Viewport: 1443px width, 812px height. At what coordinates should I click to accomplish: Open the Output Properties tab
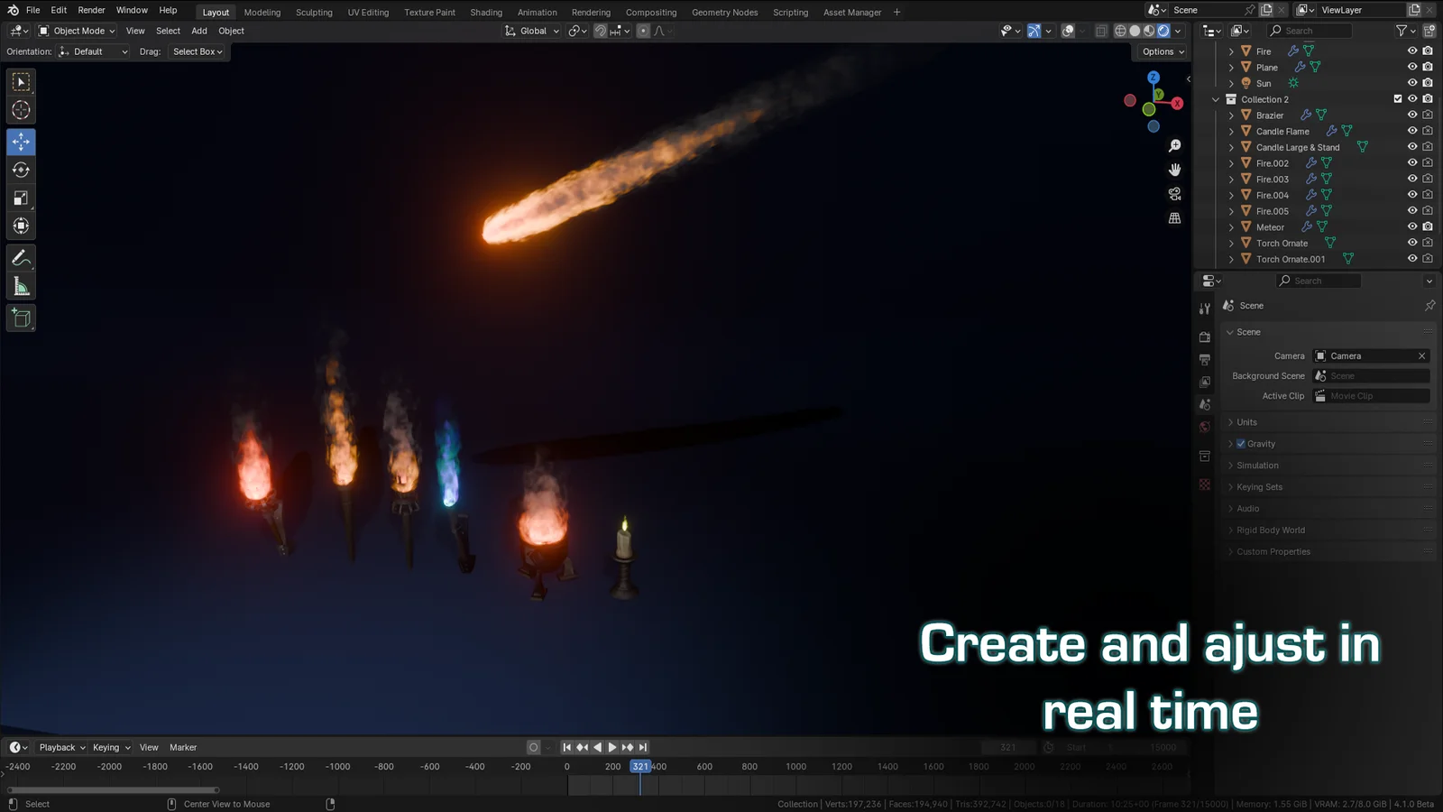coord(1204,358)
